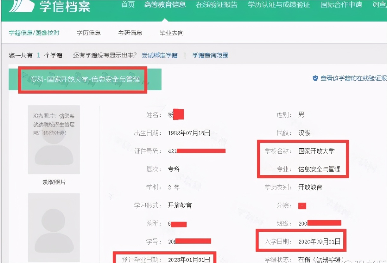The height and width of the screenshot is (263, 387).
Task: Select 预计毕业日期 value 2023年01月31日
Action: (189, 260)
